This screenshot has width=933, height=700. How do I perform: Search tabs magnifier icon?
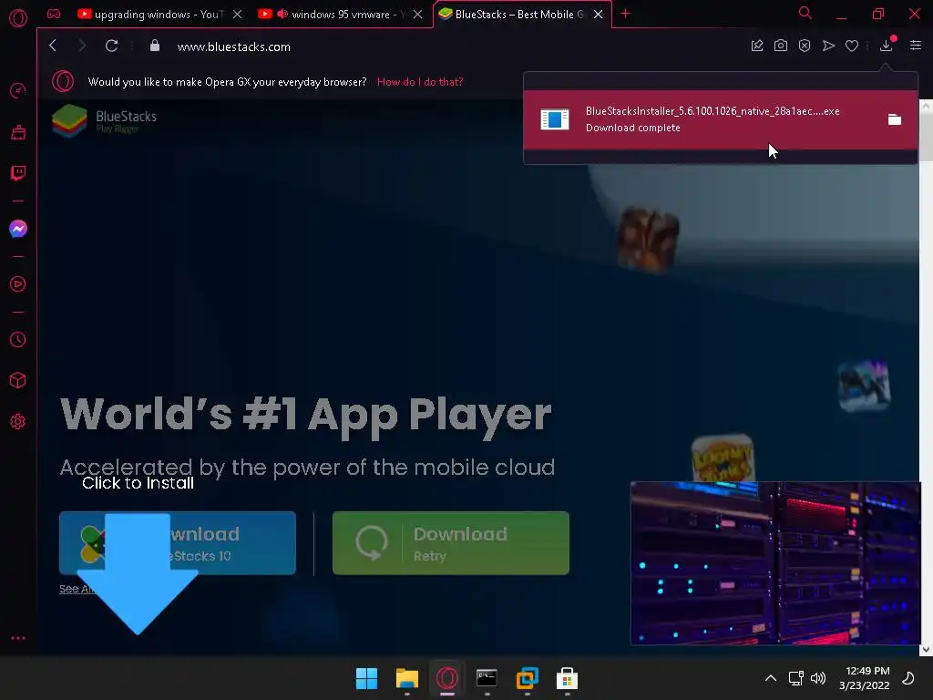[x=805, y=13]
